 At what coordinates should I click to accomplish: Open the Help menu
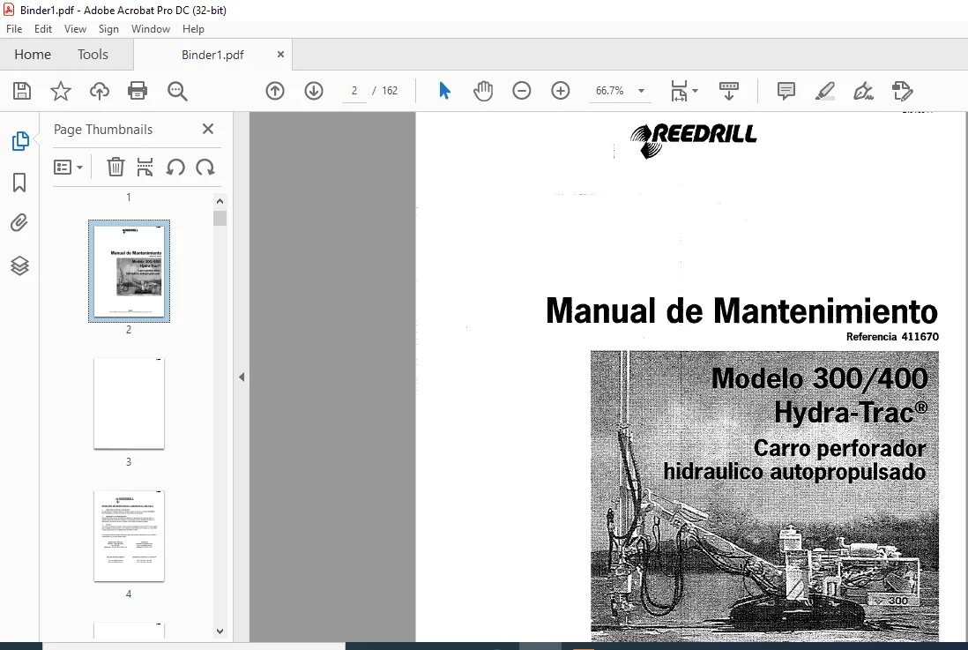coord(192,29)
